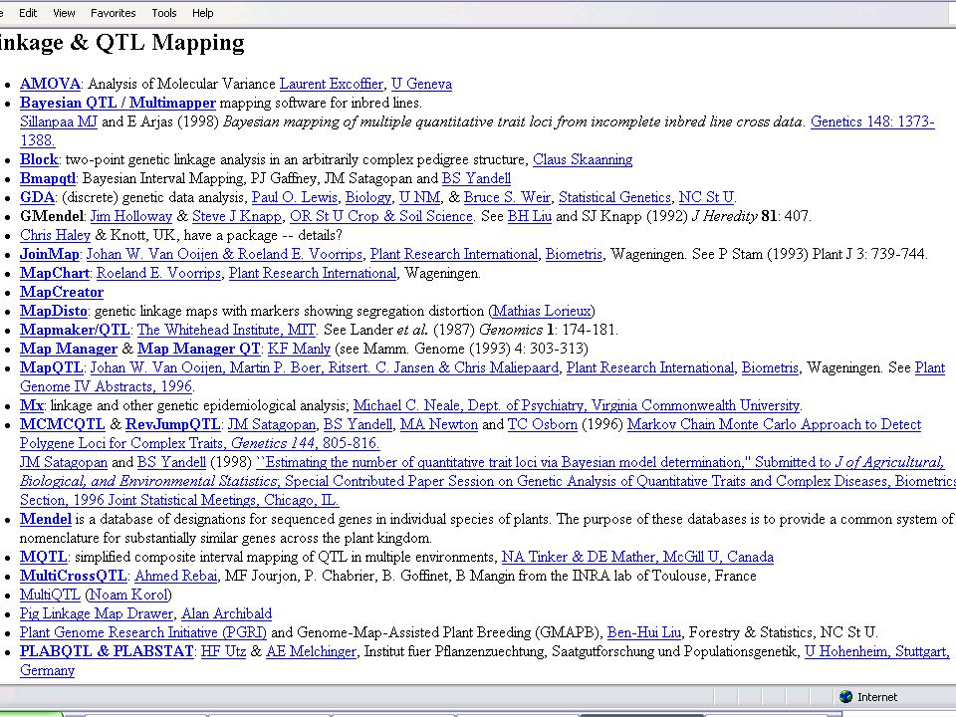Follow the Michael C. Neale link

point(577,405)
